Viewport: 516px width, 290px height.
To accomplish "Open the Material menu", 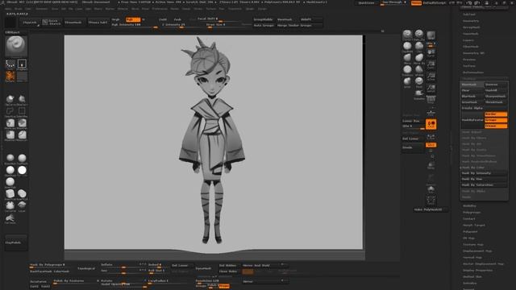I will 123,9.
